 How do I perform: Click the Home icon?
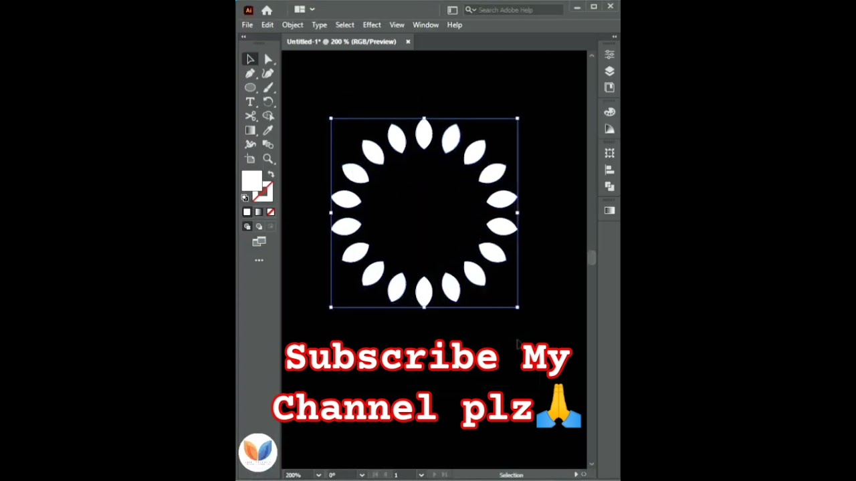pyautogui.click(x=267, y=10)
